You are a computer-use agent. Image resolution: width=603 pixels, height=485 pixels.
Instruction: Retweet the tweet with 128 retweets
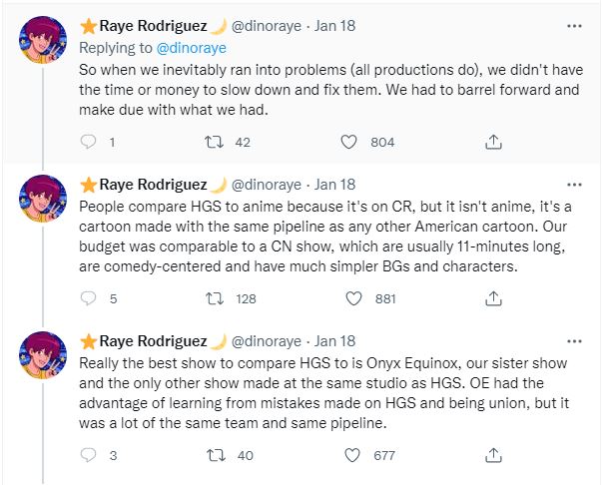pyautogui.click(x=213, y=298)
